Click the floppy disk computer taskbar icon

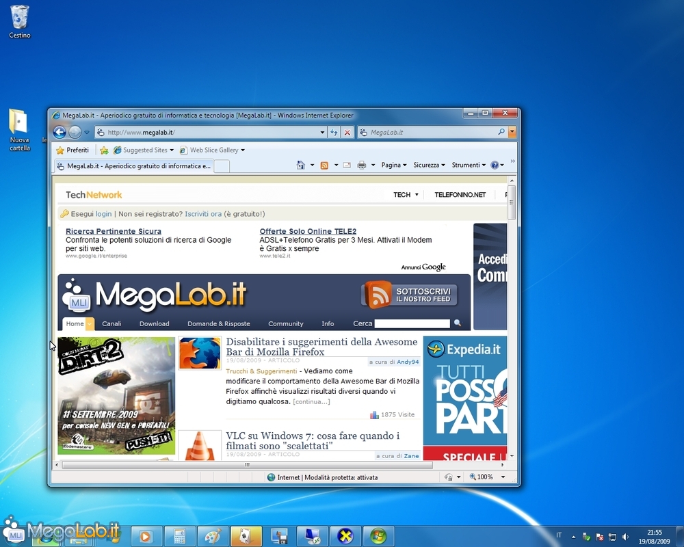(x=279, y=536)
